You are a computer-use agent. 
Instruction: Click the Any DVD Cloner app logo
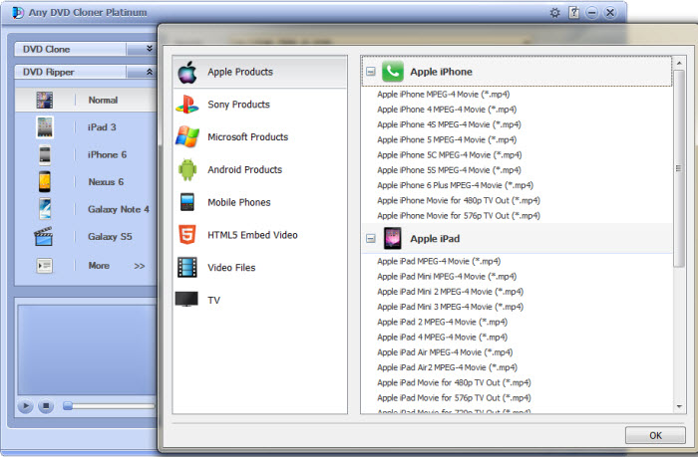click(18, 13)
